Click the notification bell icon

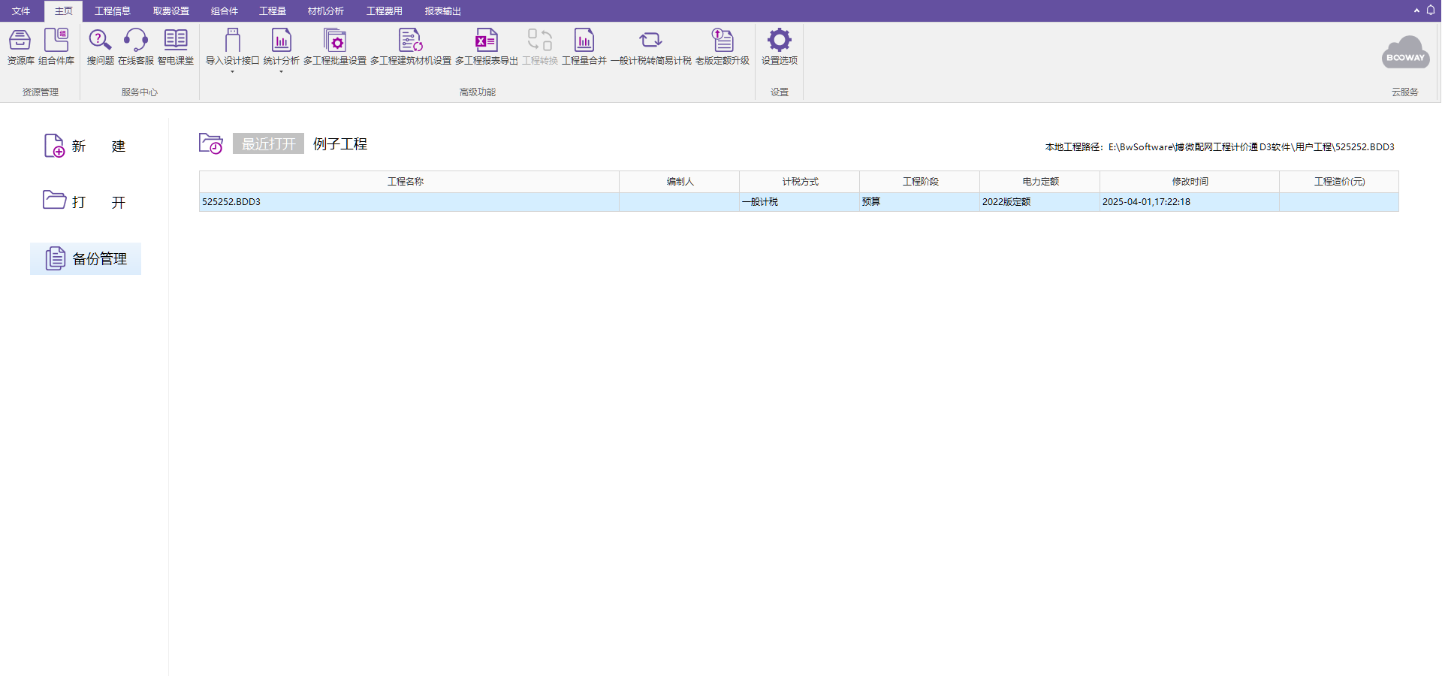pos(1431,10)
